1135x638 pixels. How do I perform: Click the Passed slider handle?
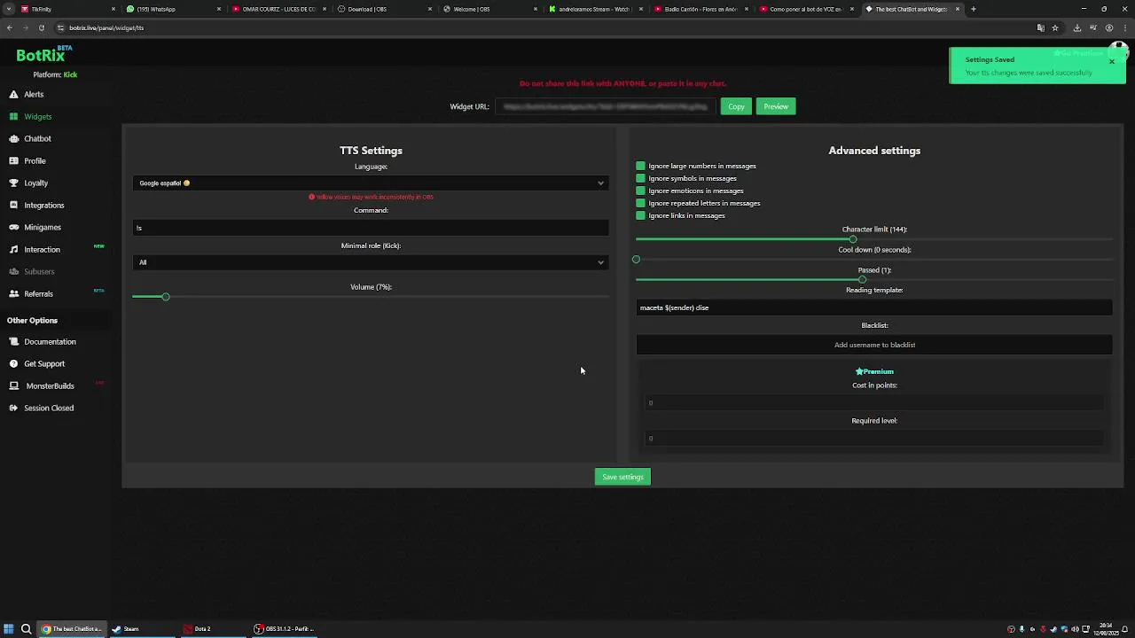point(862,280)
